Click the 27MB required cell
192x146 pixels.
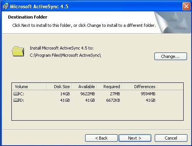(x=115, y=94)
